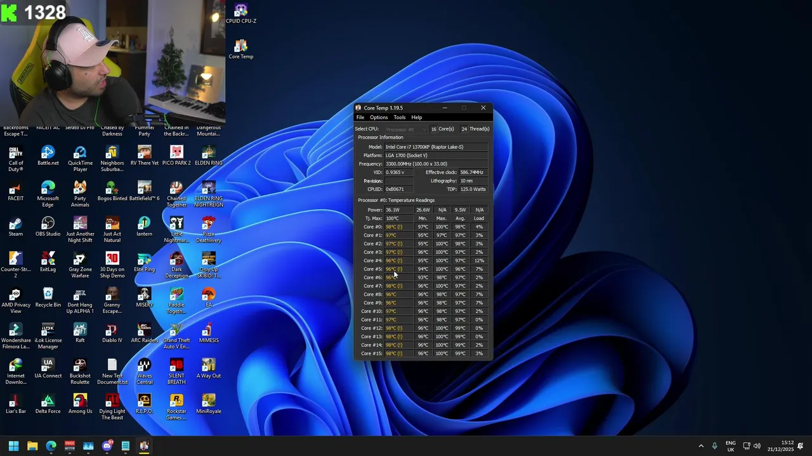Open the Tools menu in Core Temp
This screenshot has width=812, height=456.
[x=399, y=117]
